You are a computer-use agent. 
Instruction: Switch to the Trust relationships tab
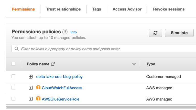click(63, 9)
